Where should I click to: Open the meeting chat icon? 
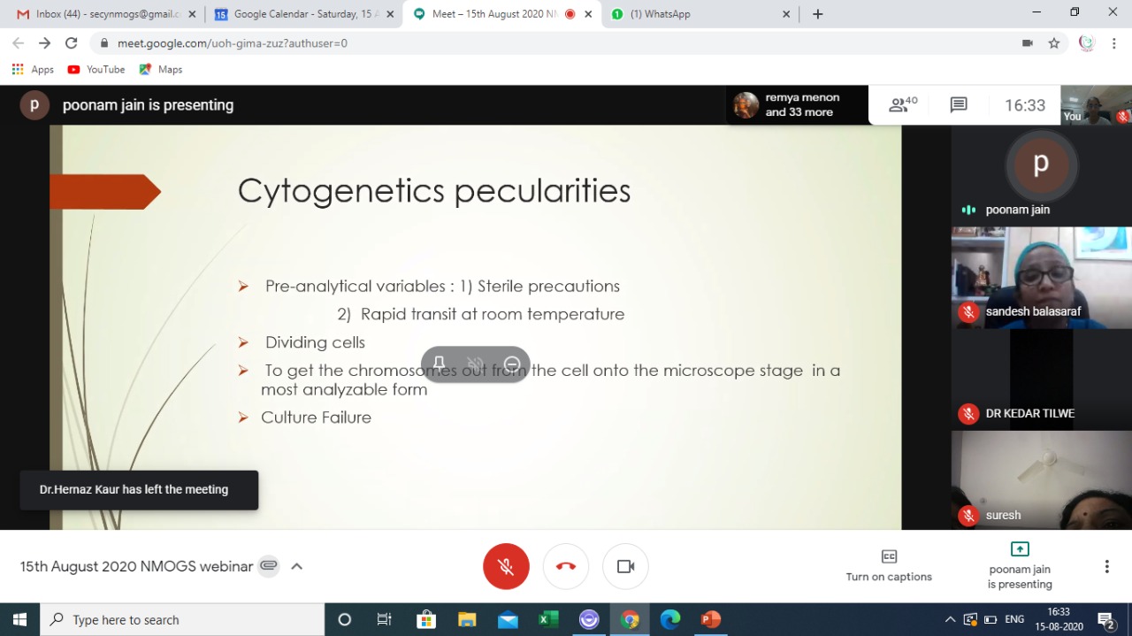click(959, 105)
